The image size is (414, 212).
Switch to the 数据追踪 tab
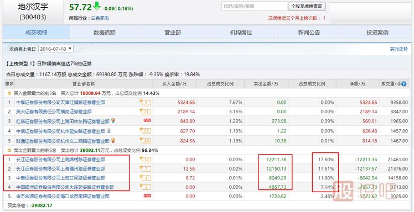pyautogui.click(x=104, y=33)
